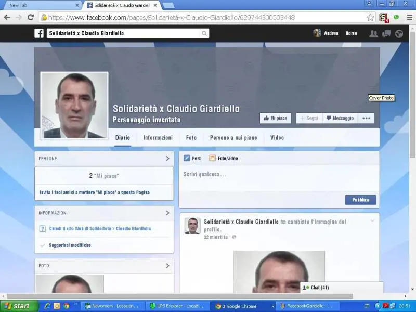Image resolution: width=416 pixels, height=312 pixels.
Task: Open notifications globe icon
Action: pos(399,33)
